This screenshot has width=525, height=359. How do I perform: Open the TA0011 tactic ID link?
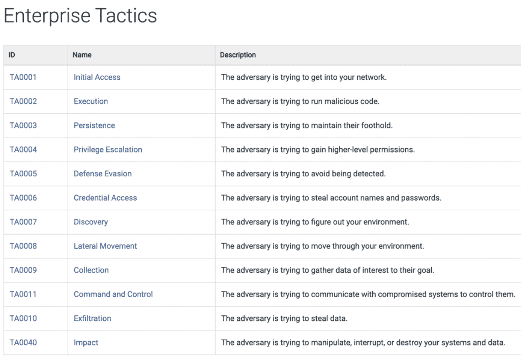[x=23, y=294]
